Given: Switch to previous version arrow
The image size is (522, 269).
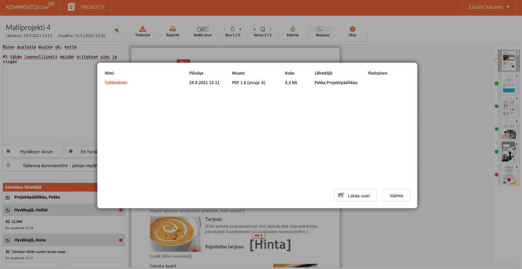Looking at the screenshot, I should point(254,29).
